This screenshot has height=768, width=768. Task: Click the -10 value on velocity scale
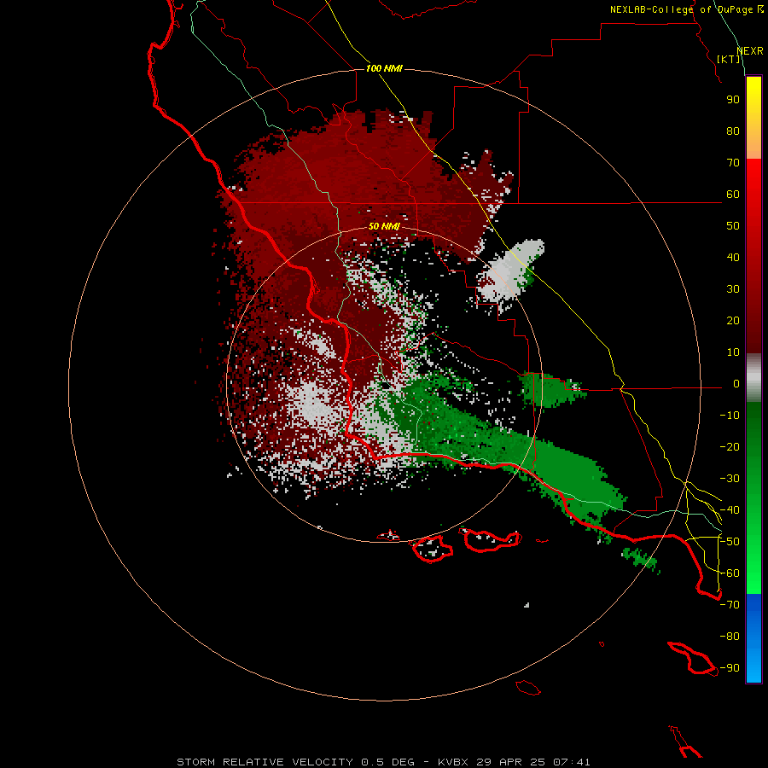pos(730,416)
